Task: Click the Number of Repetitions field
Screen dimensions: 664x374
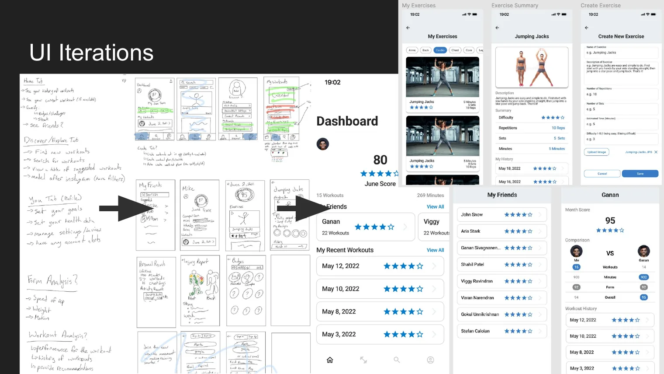Action: [x=621, y=94]
